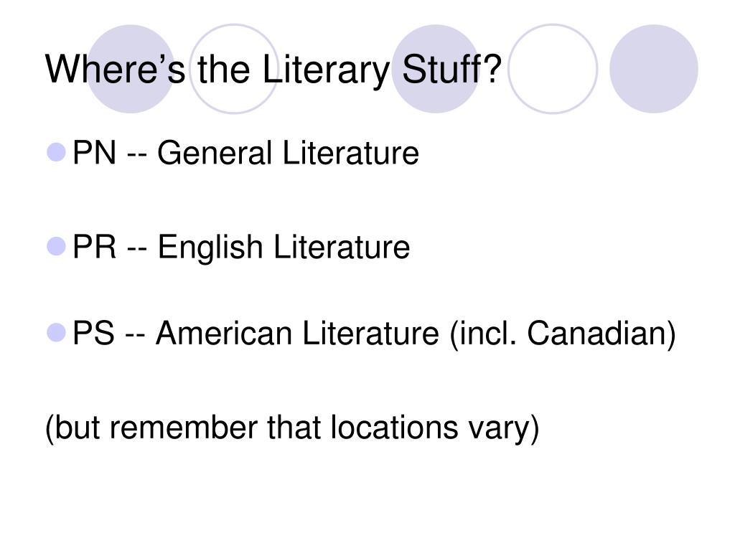The width and height of the screenshot is (735, 551).
Task: Click the empty outlined circle right of the title
Action: click(553, 69)
